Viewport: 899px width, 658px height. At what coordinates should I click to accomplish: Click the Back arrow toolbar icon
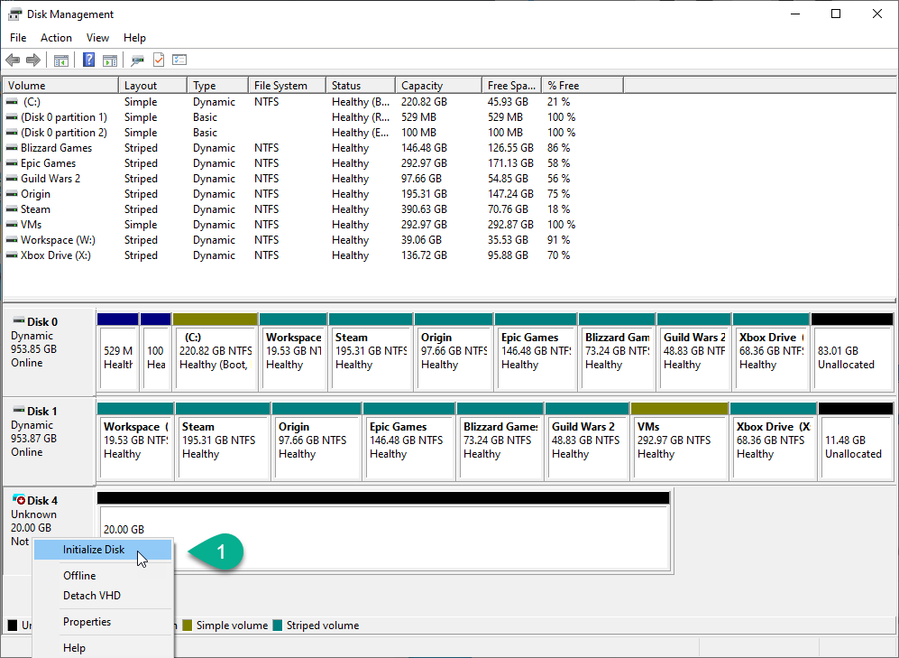(x=13, y=60)
